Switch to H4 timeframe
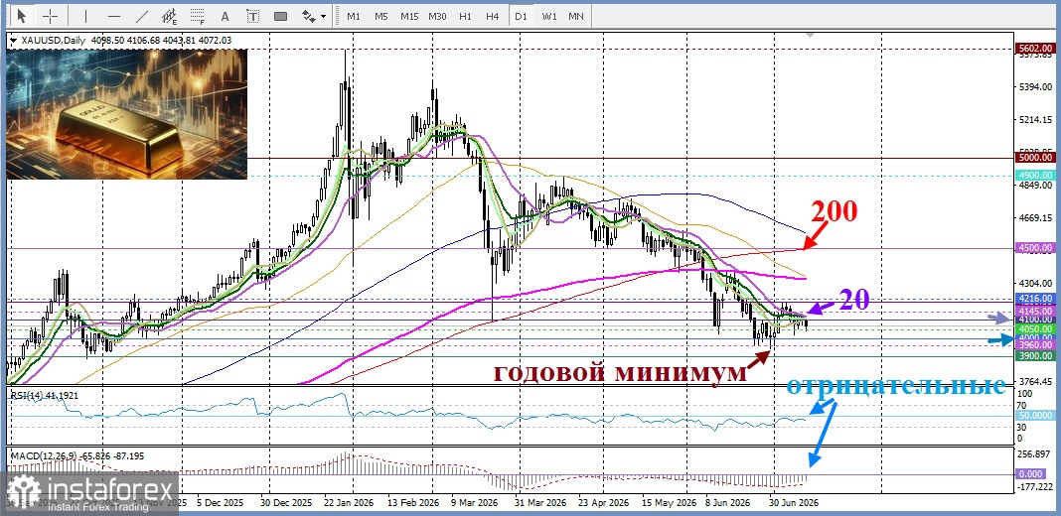 [493, 16]
